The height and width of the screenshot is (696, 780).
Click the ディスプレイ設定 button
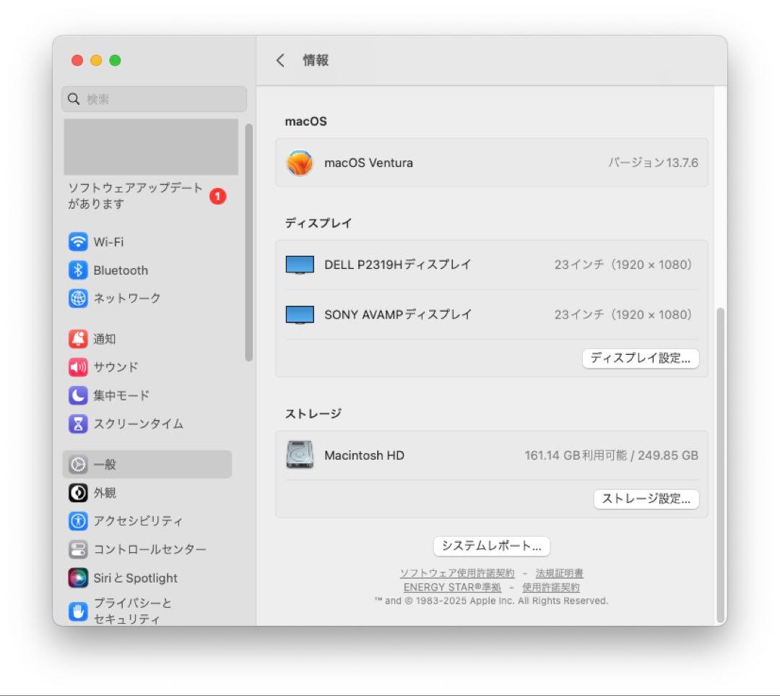coord(640,358)
